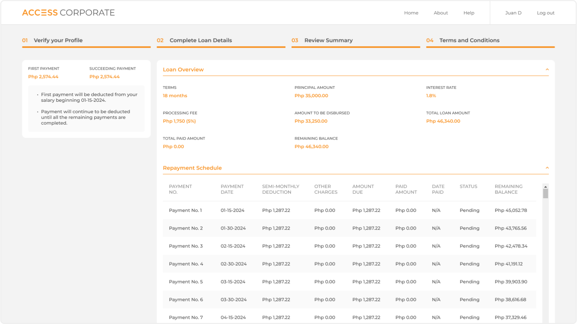This screenshot has width=577, height=324.
Task: Click the Payment Date column header
Action: (x=232, y=189)
